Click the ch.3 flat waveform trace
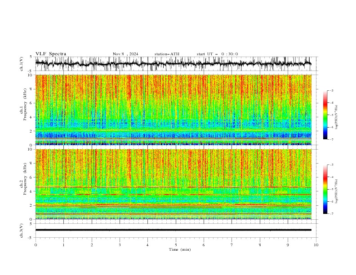 tap(173, 230)
